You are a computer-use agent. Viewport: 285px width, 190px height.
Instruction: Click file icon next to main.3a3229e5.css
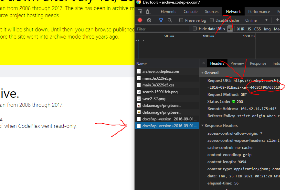(x=139, y=85)
